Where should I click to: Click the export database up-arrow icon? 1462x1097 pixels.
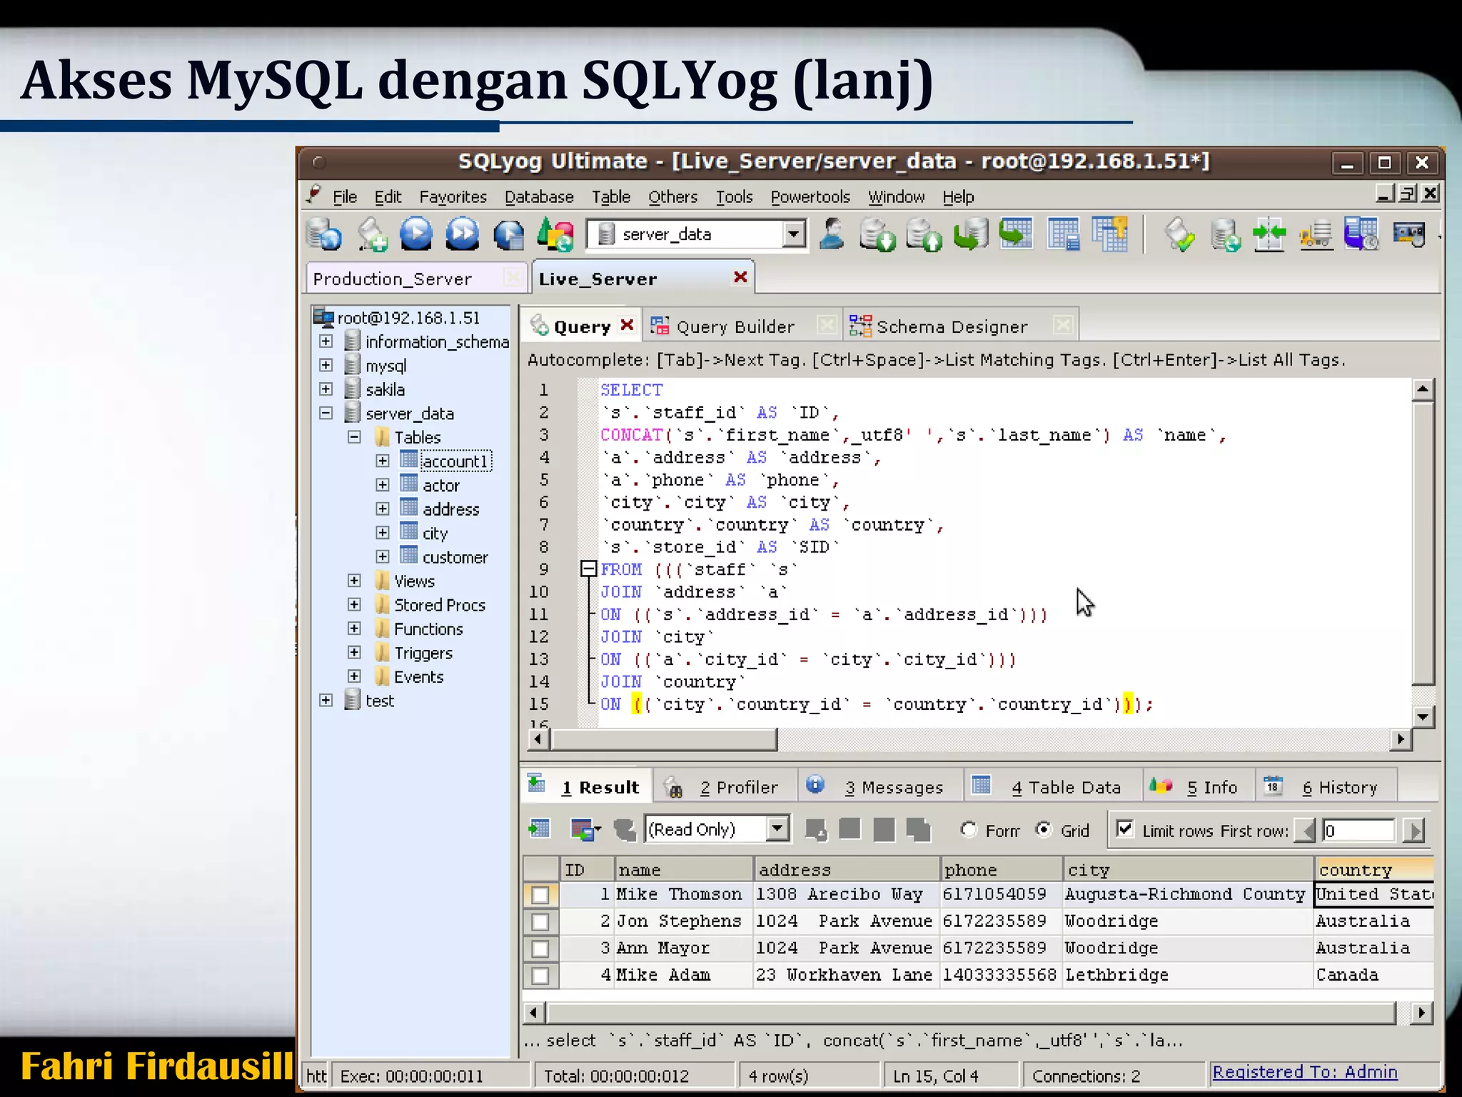(924, 234)
